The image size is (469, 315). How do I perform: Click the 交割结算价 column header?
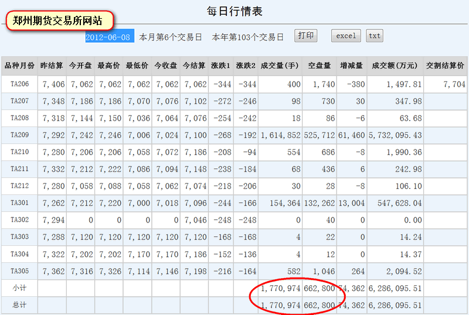pos(445,66)
